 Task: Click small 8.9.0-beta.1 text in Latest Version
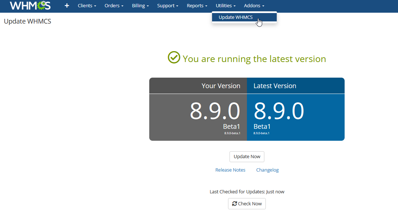pyautogui.click(x=261, y=133)
